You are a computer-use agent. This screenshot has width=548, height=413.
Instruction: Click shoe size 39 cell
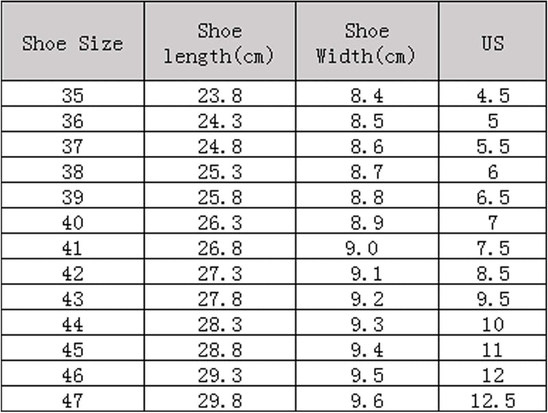pos(73,198)
